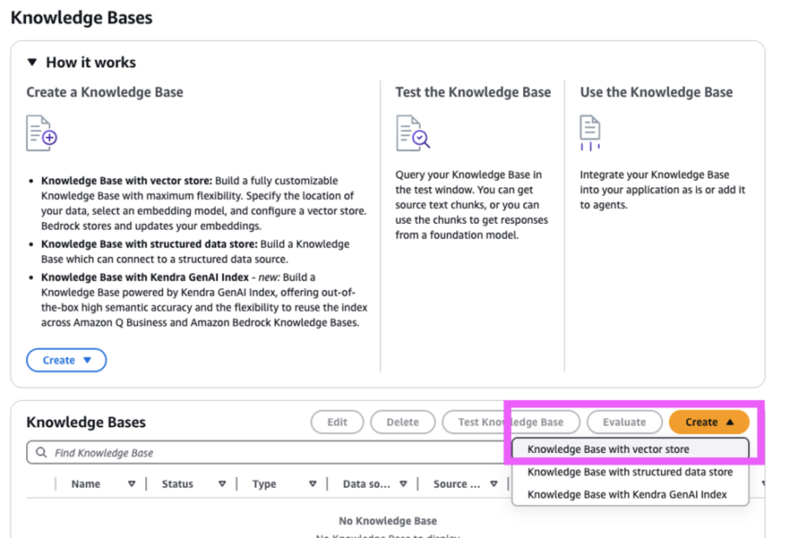Click the Evaluate button
807x538 pixels.
click(624, 423)
